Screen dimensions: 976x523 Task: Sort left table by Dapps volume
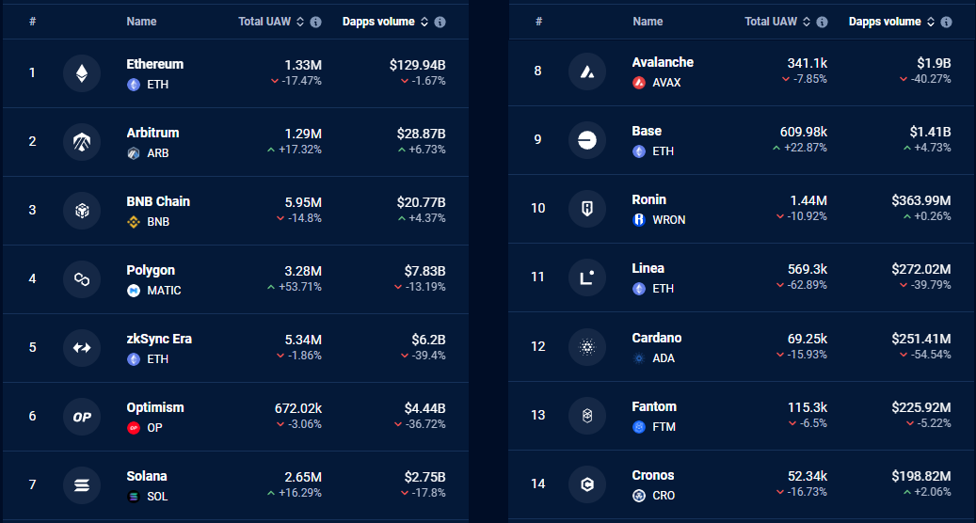[x=424, y=22]
